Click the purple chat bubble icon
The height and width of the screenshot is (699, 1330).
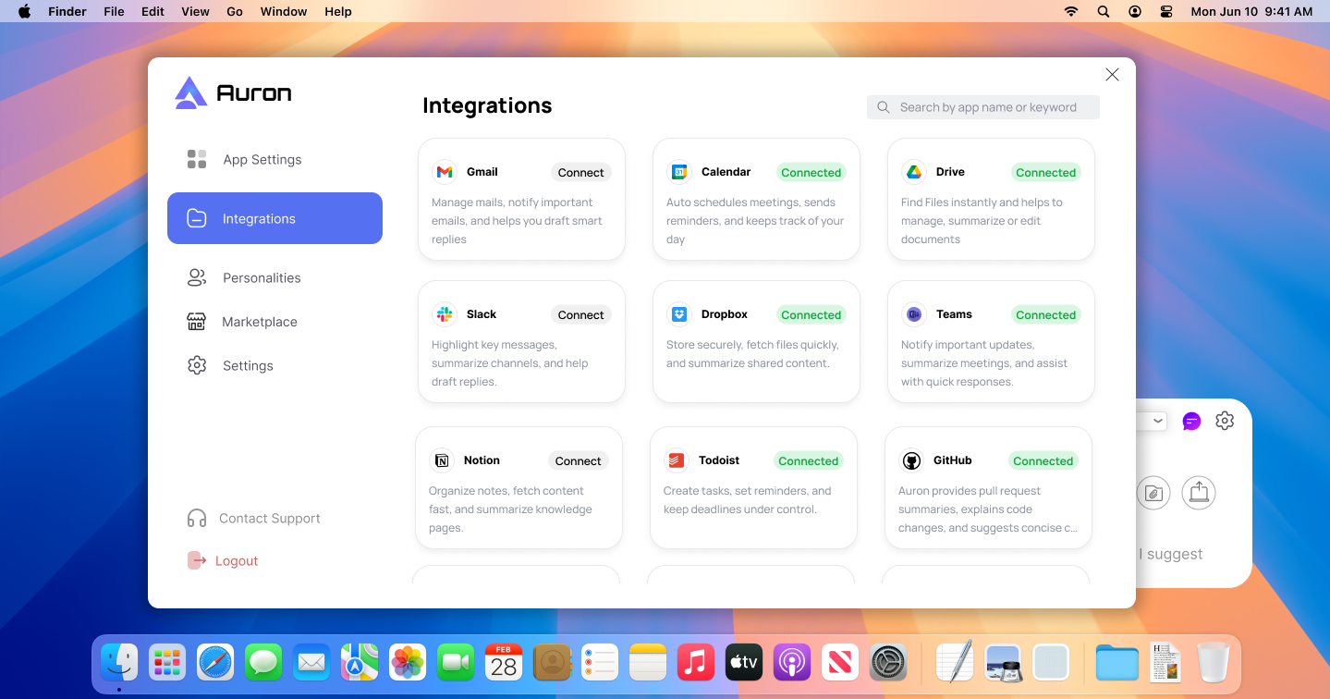pos(1191,422)
